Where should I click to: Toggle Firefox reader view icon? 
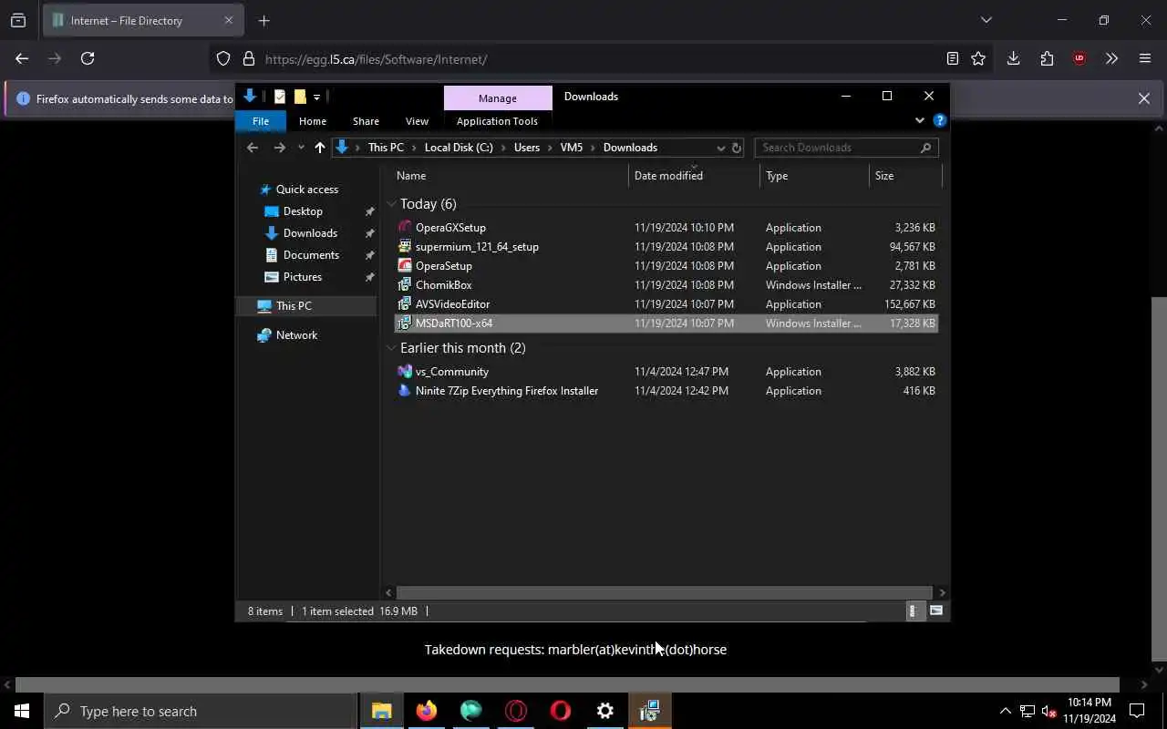click(953, 58)
